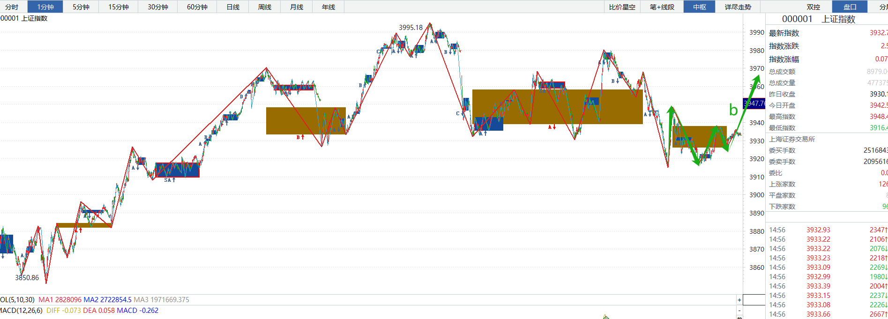
Task: Click the green b annotation label on the chart
Action: 733,110
